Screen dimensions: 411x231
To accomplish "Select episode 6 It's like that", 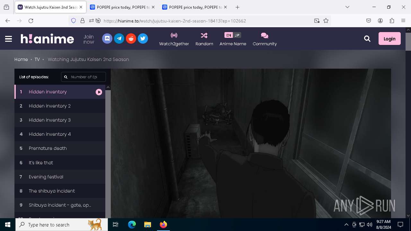I will (x=60, y=163).
